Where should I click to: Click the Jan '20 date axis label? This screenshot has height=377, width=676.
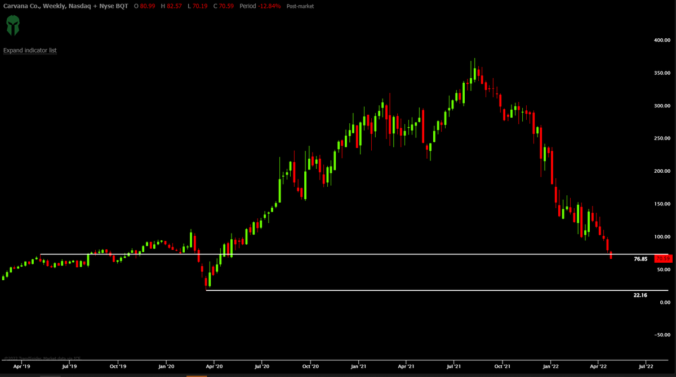[x=167, y=365]
